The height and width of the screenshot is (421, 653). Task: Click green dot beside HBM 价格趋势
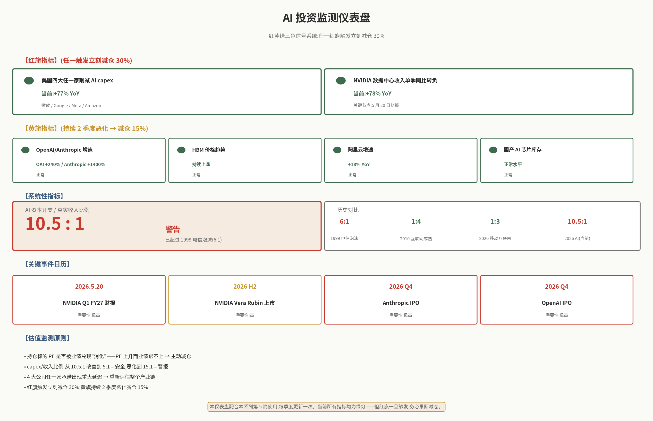[x=181, y=150]
